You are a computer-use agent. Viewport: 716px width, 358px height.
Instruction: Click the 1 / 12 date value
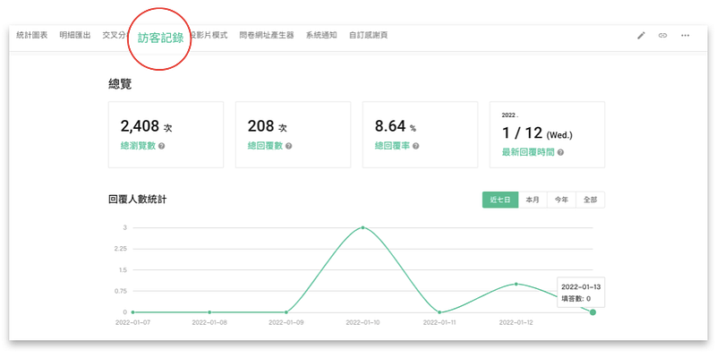522,132
